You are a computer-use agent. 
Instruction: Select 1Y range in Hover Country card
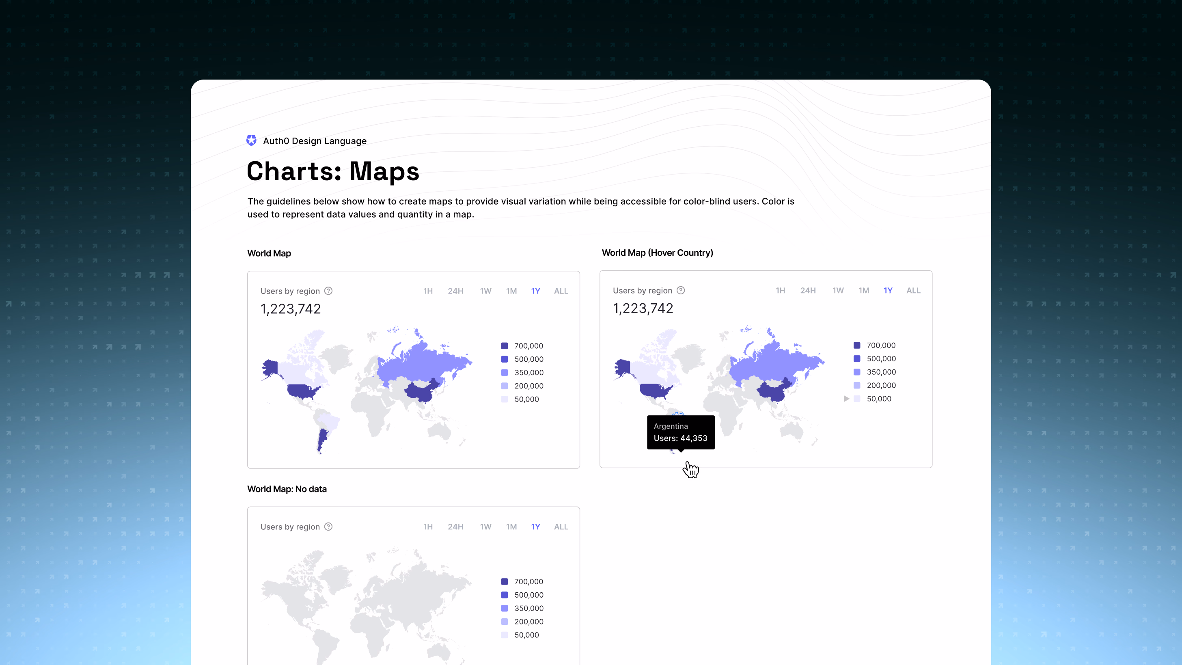pos(888,291)
